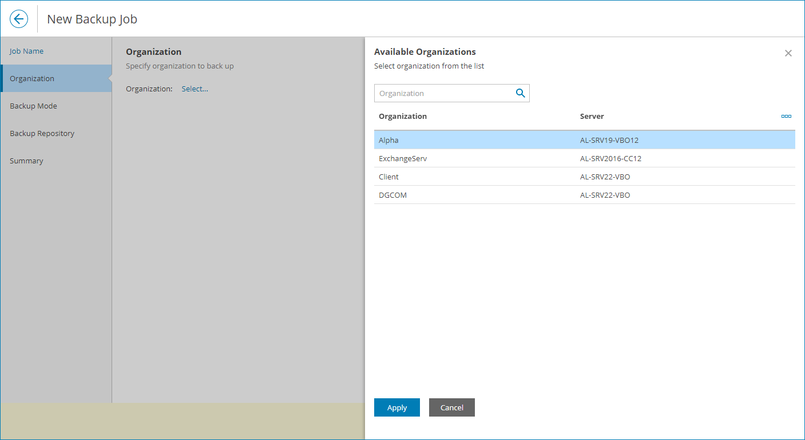Open the Backup Repository step

tap(42, 133)
